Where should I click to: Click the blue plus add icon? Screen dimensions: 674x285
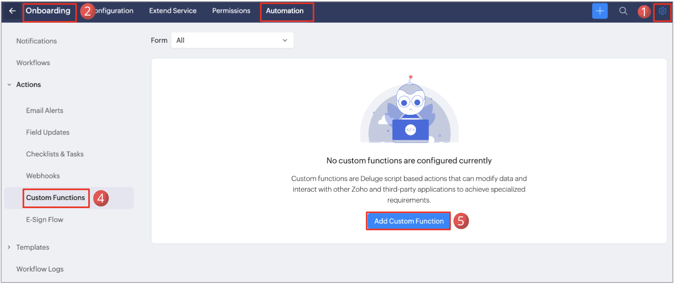[x=600, y=11]
